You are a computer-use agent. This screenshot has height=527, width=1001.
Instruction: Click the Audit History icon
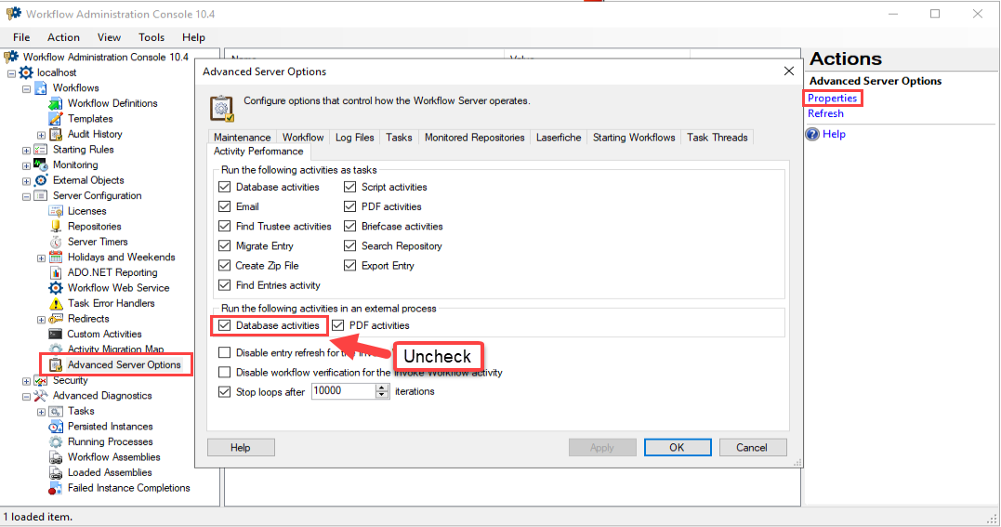(56, 134)
